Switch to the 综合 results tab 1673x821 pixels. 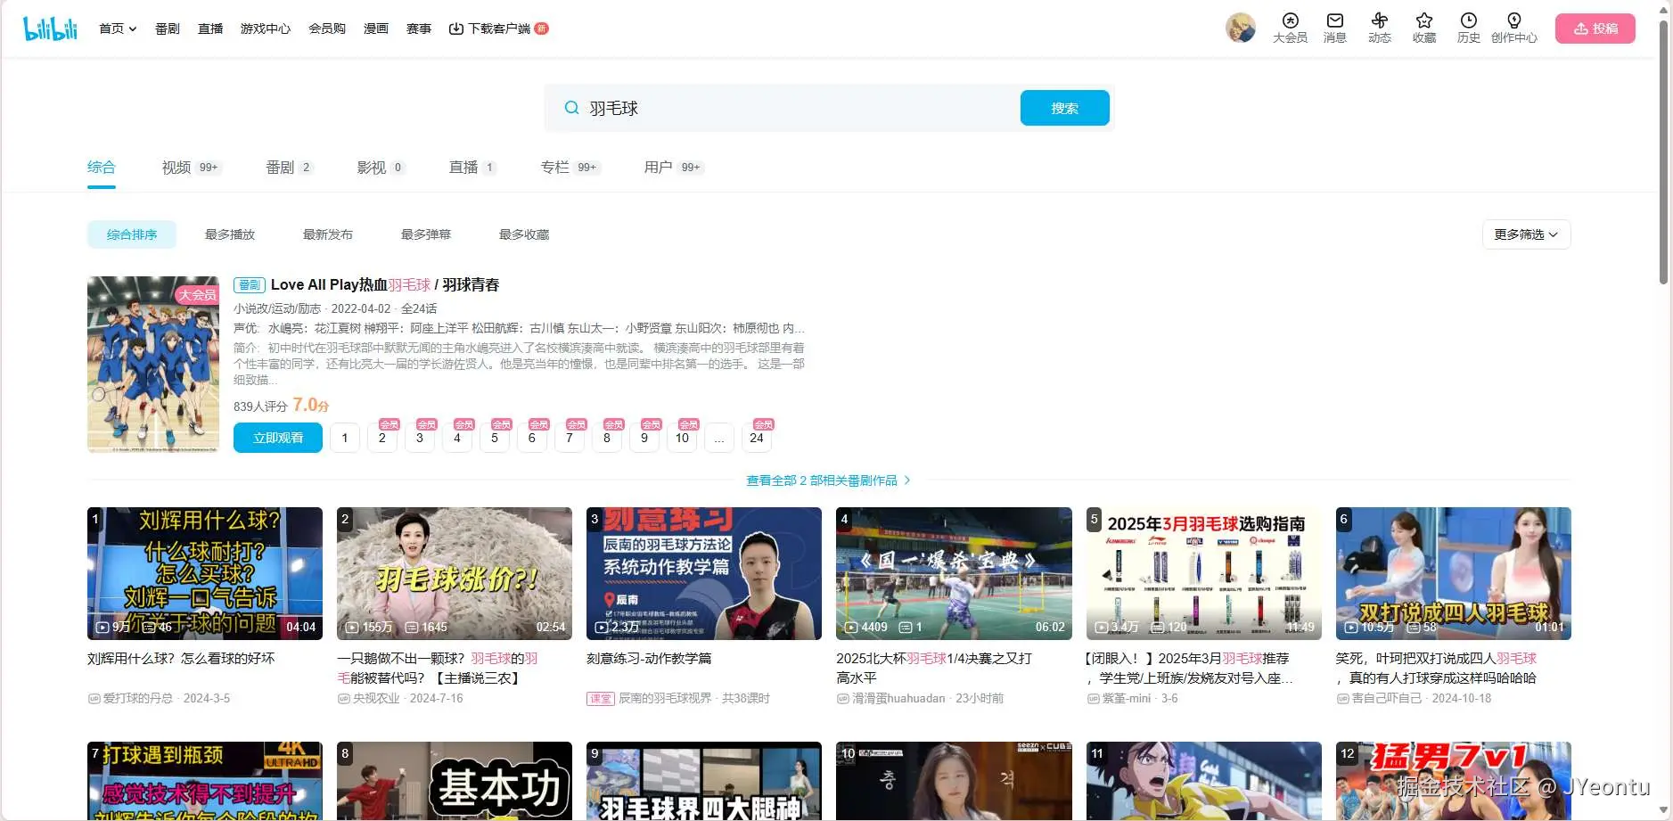[x=102, y=168]
